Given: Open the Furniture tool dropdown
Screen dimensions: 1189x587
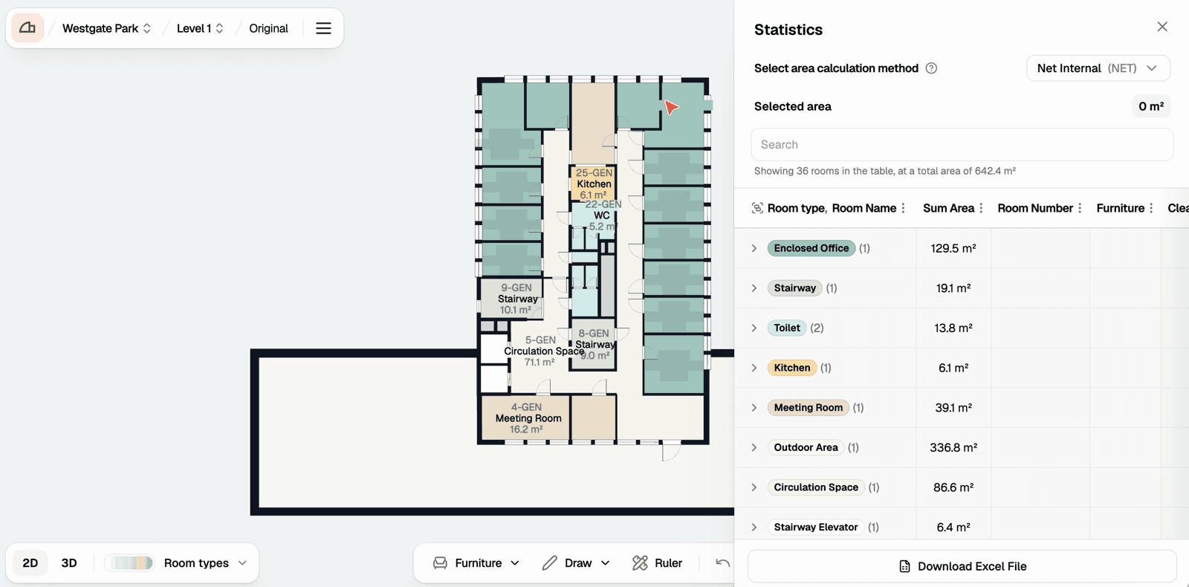Looking at the screenshot, I should point(476,563).
